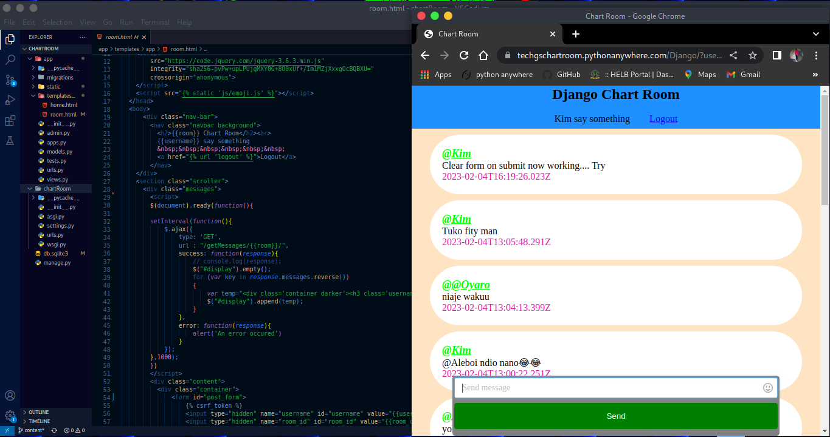Reload the Chrome page

pos(464,55)
